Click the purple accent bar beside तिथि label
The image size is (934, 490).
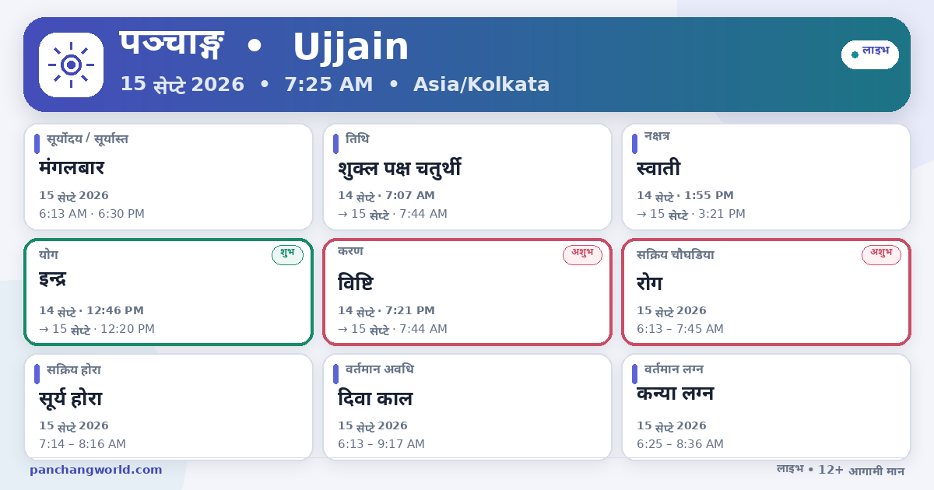[x=335, y=144]
